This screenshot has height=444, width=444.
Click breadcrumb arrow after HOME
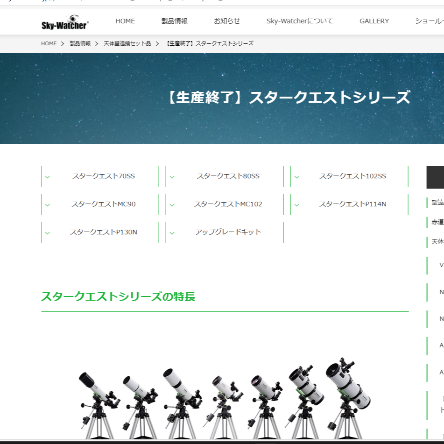[x=63, y=43]
